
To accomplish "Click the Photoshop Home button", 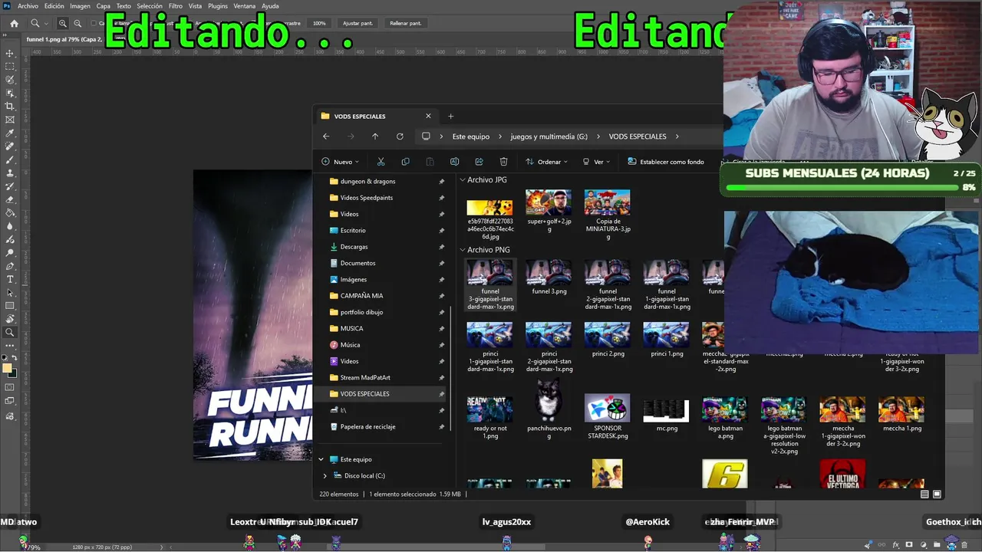I will pos(14,23).
